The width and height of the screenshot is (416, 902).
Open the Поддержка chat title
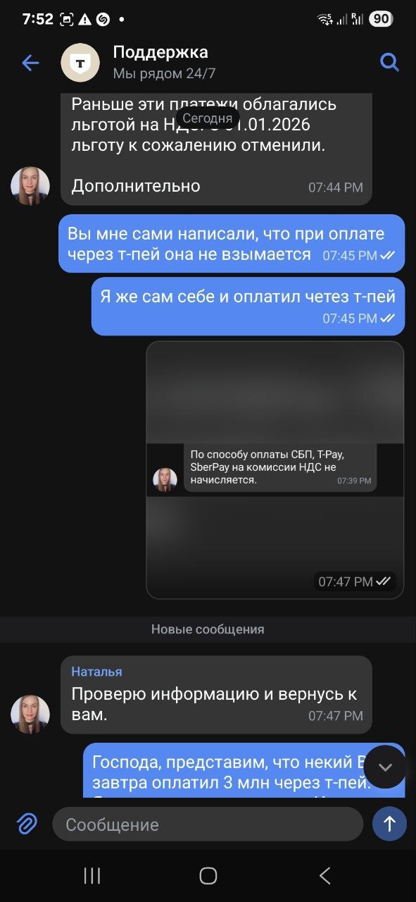(x=160, y=52)
